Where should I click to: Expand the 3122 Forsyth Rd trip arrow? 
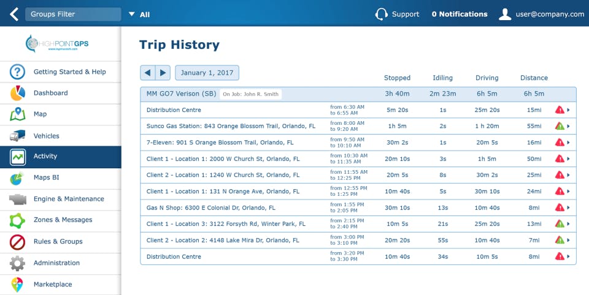(568, 224)
